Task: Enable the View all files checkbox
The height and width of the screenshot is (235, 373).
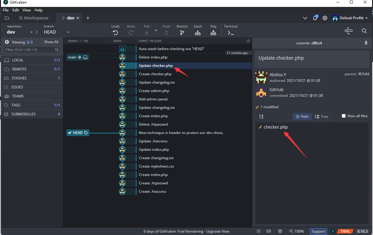Action: tap(344, 116)
